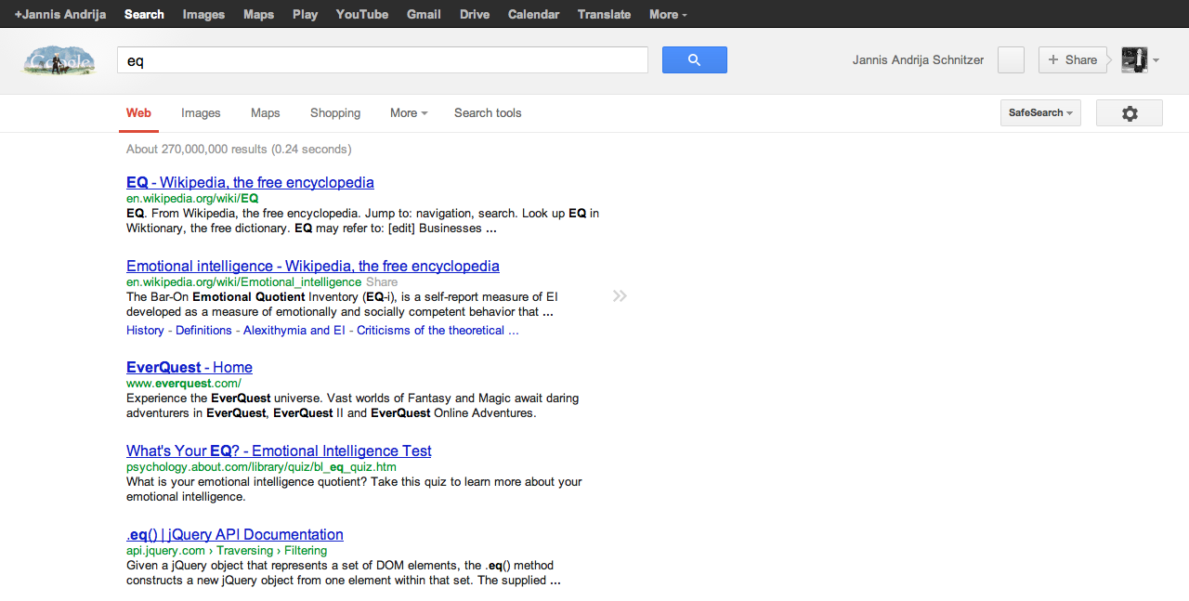Open Criticisms of the theoretical sitelink
1189x601 pixels.
(x=438, y=331)
